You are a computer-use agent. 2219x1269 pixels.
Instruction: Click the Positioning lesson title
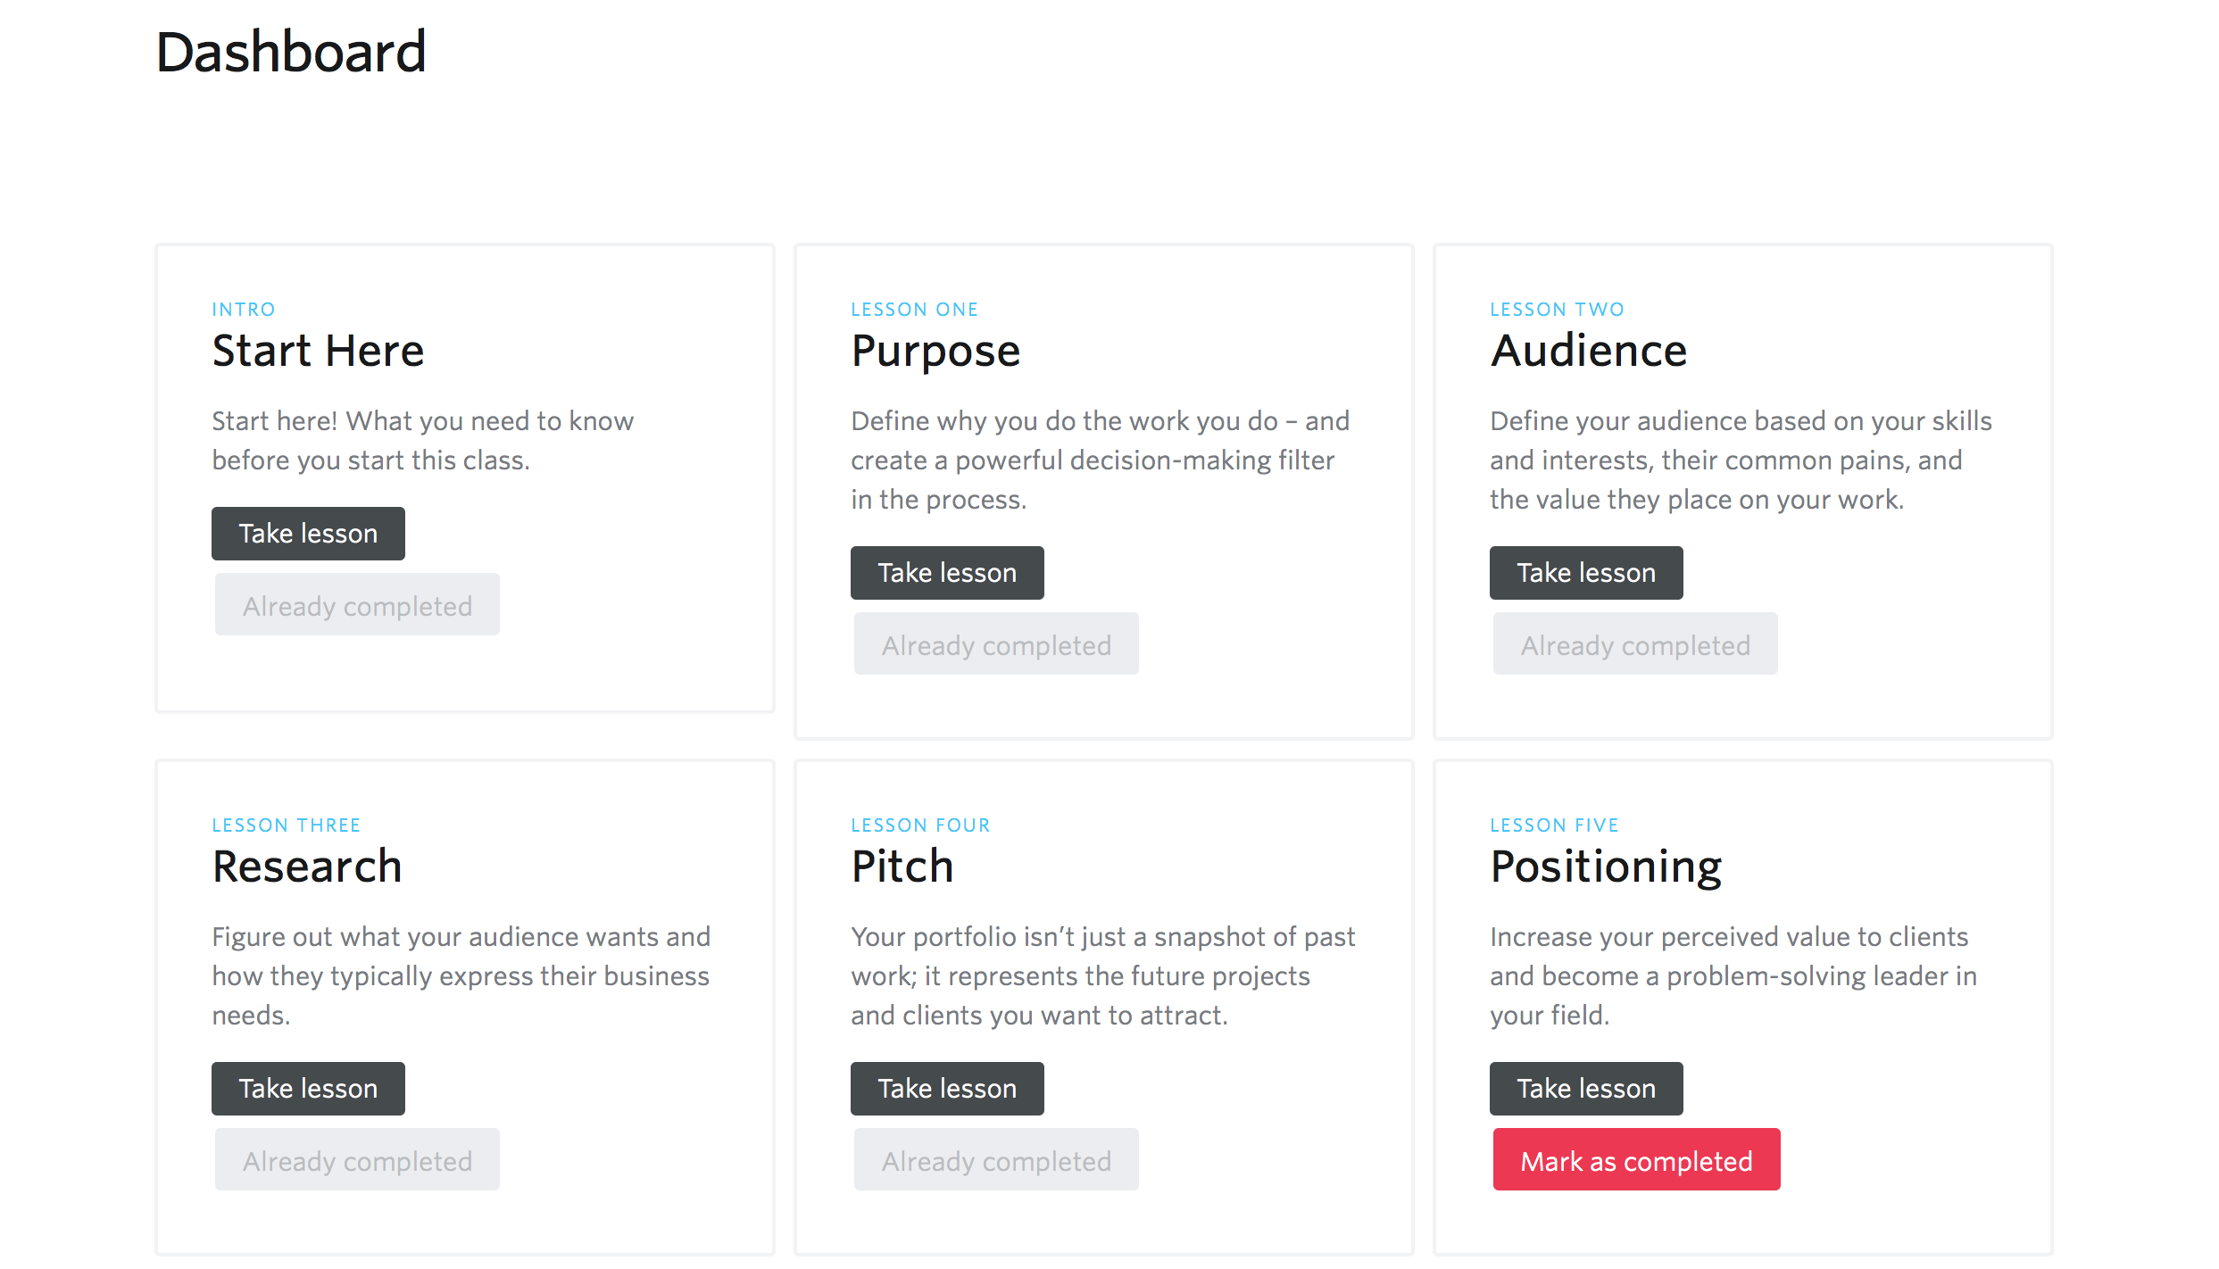tap(1606, 866)
